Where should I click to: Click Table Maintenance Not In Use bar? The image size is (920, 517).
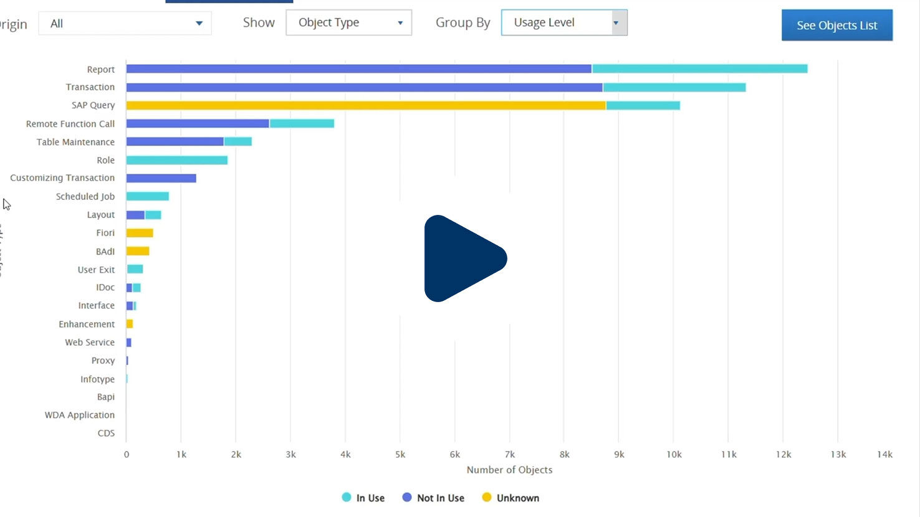pyautogui.click(x=175, y=141)
